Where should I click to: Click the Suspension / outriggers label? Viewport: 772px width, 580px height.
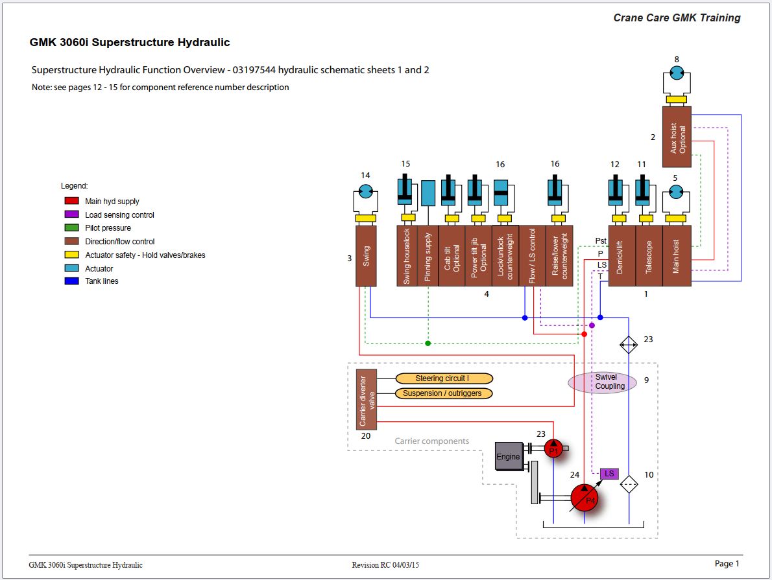pos(444,393)
